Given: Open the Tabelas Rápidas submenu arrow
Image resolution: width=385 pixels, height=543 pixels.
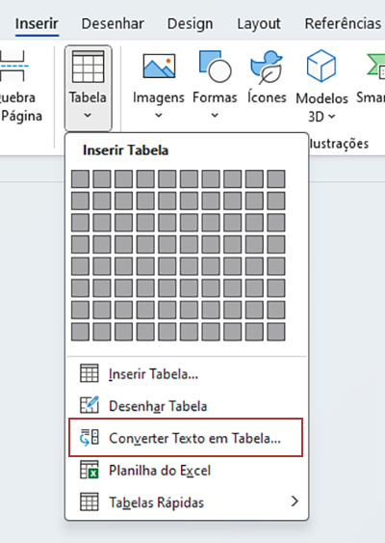Looking at the screenshot, I should [295, 502].
